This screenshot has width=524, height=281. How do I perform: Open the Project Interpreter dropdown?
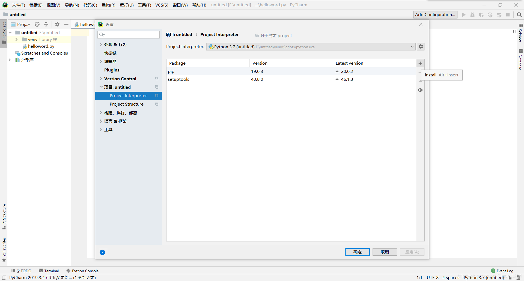311,47
